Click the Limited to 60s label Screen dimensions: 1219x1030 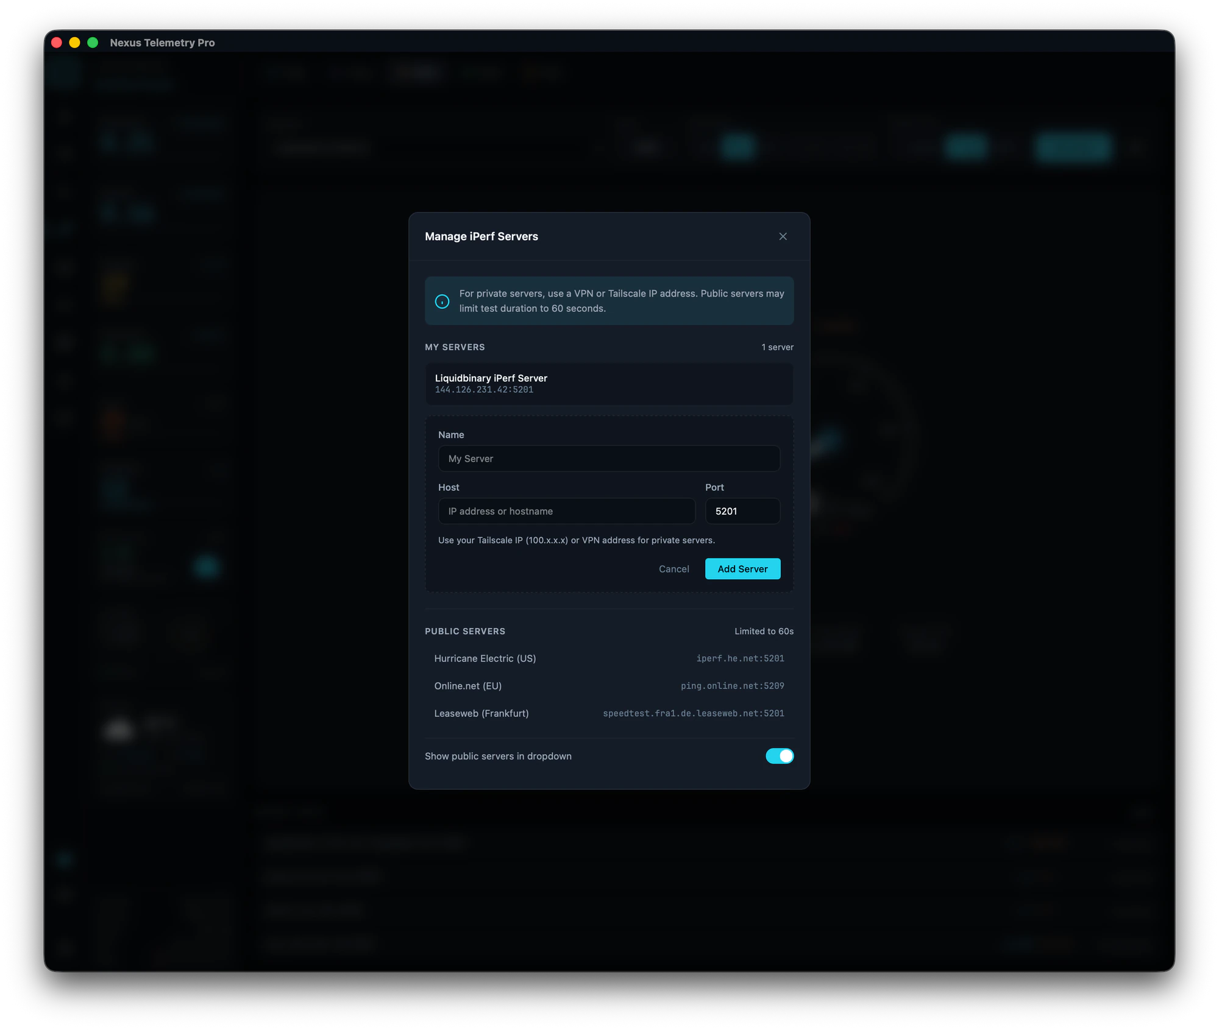(764, 631)
